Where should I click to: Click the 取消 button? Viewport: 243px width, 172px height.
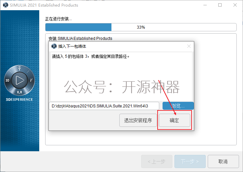click(x=223, y=161)
